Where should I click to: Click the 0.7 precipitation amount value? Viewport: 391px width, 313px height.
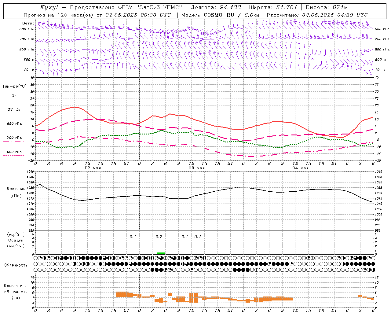tap(159, 237)
